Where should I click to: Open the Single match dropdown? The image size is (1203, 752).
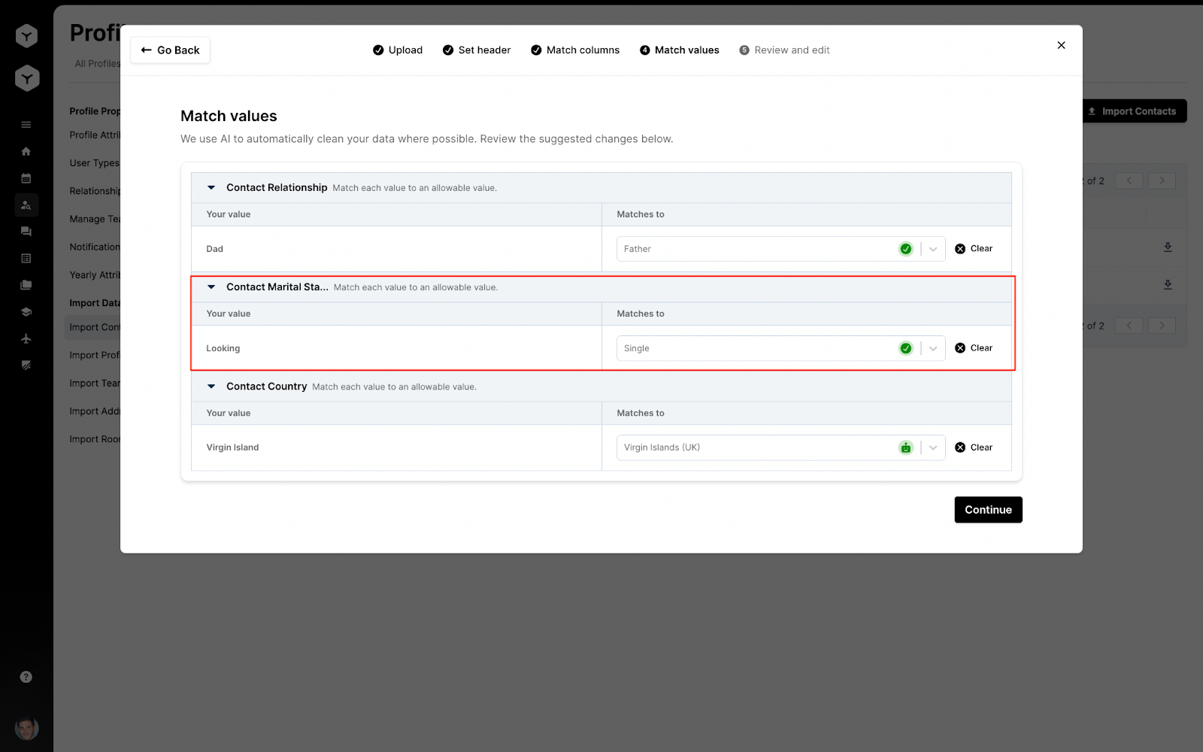pos(932,347)
